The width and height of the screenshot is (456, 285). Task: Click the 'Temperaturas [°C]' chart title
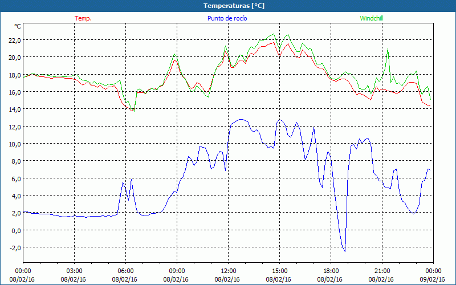pos(234,6)
